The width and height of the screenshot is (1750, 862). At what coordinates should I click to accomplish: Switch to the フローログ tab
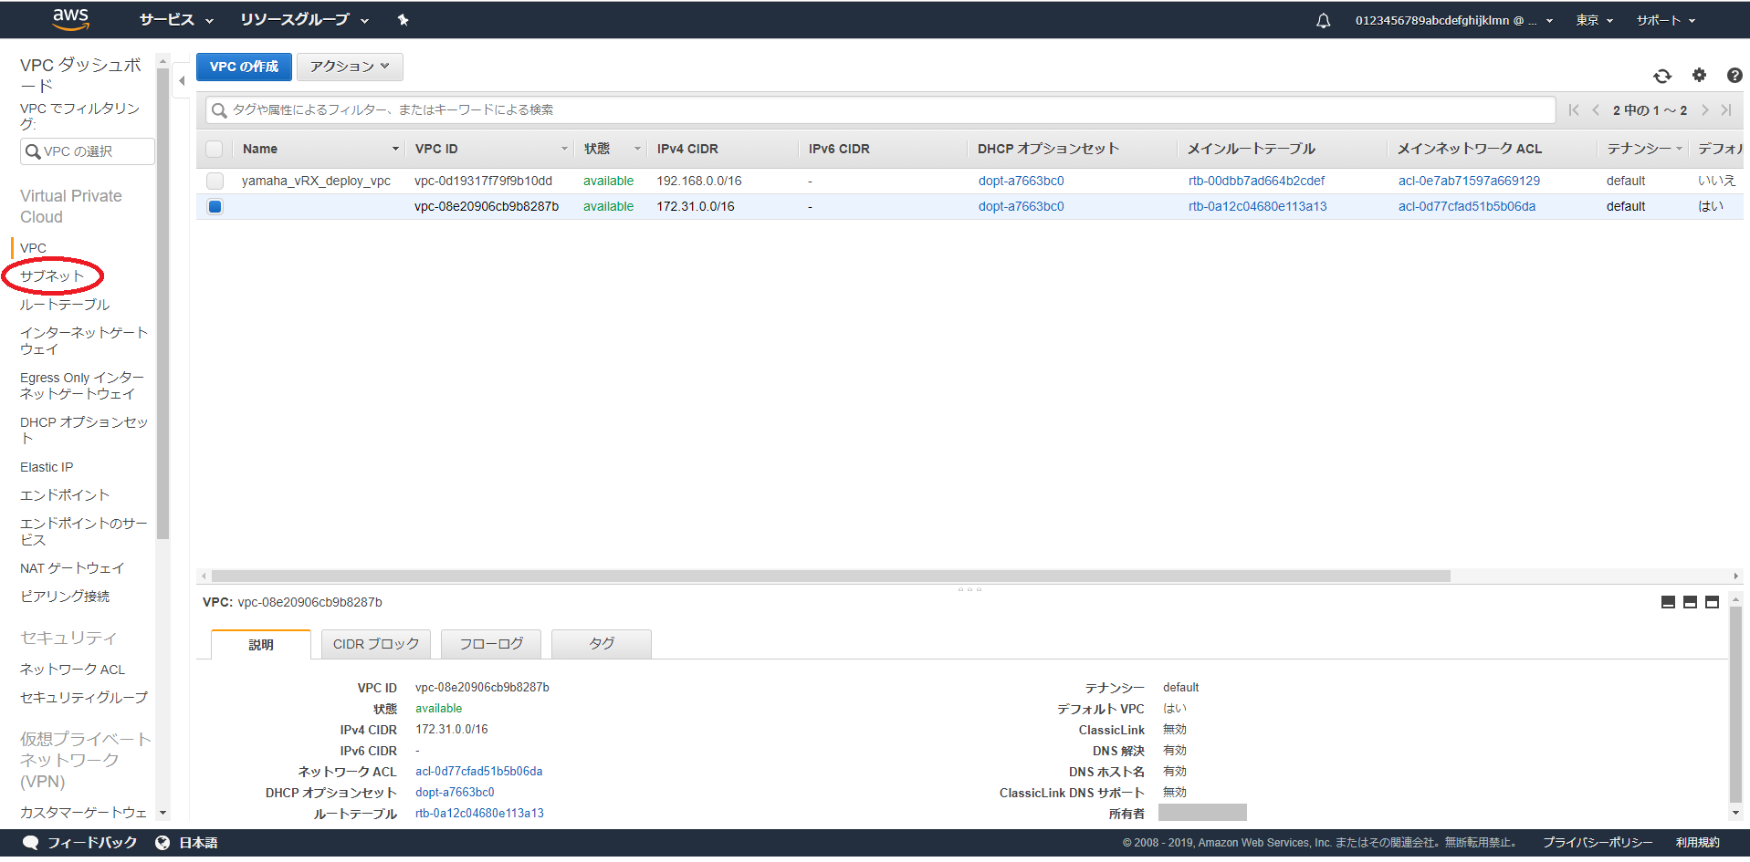click(490, 644)
